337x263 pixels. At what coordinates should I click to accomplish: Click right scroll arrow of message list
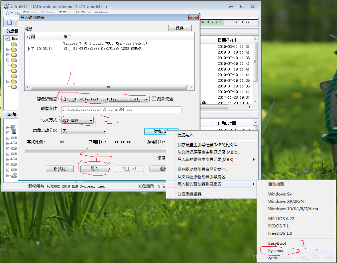point(191,87)
